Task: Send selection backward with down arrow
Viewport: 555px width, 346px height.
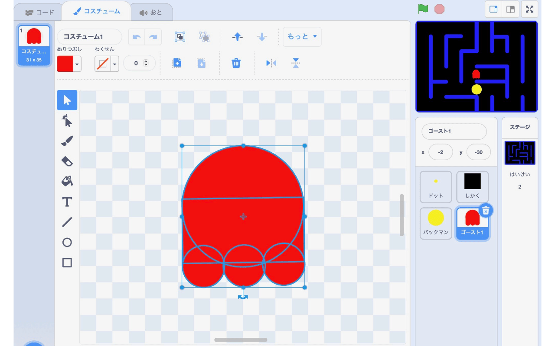Action: coord(262,37)
